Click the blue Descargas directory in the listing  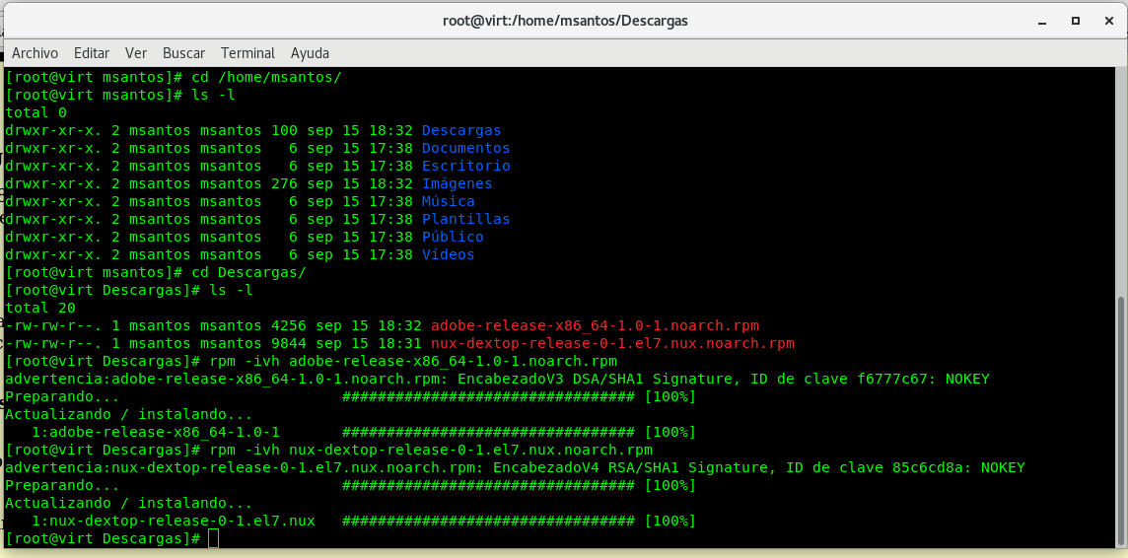click(461, 130)
